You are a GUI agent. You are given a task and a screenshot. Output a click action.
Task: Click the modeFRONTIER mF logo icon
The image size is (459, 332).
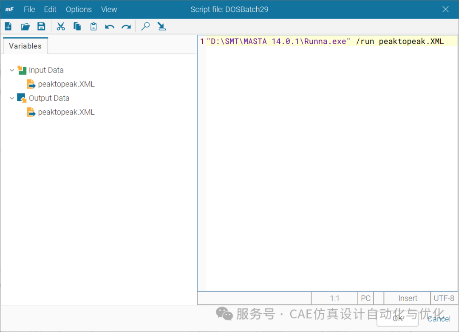tap(9, 9)
